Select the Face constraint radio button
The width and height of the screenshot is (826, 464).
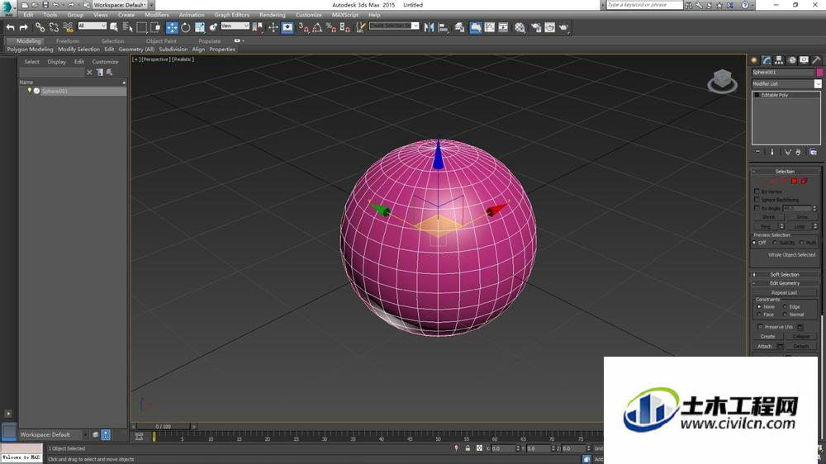click(x=759, y=315)
